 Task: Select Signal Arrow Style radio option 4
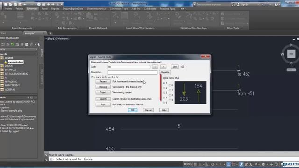click(164, 98)
